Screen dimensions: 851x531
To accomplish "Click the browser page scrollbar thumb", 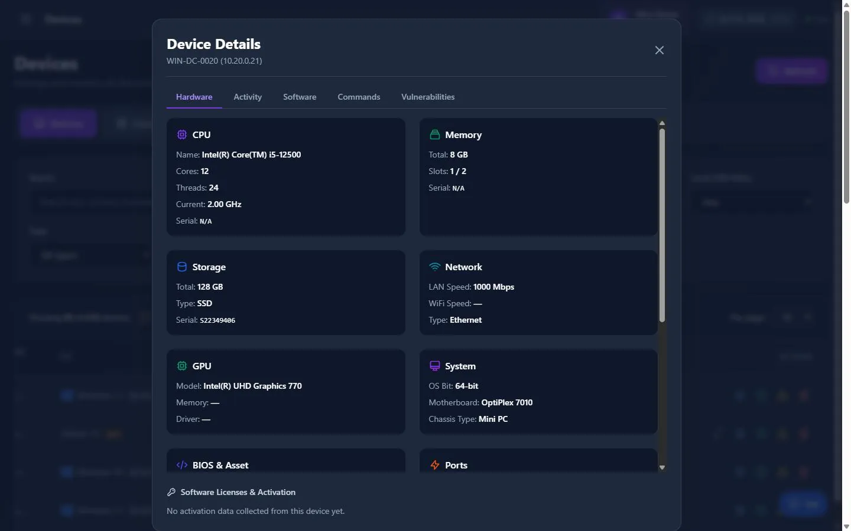I will pyautogui.click(x=846, y=106).
